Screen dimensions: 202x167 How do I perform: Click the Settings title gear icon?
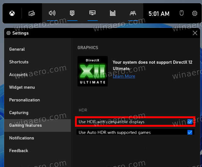pos(9,33)
